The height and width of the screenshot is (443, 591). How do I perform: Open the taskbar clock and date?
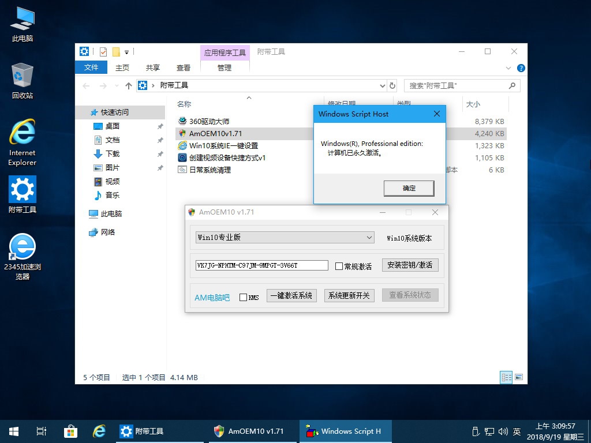556,431
